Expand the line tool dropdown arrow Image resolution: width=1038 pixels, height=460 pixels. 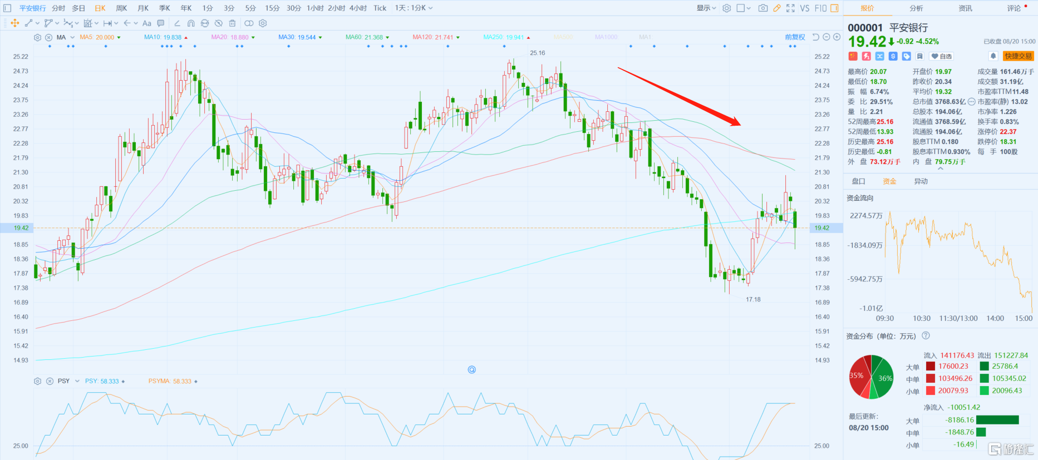(x=37, y=23)
